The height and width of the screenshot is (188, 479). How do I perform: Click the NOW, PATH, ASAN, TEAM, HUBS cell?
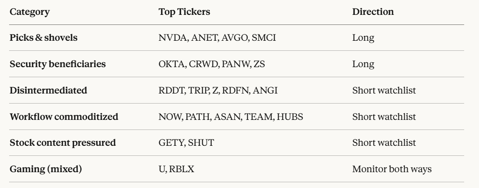point(231,117)
